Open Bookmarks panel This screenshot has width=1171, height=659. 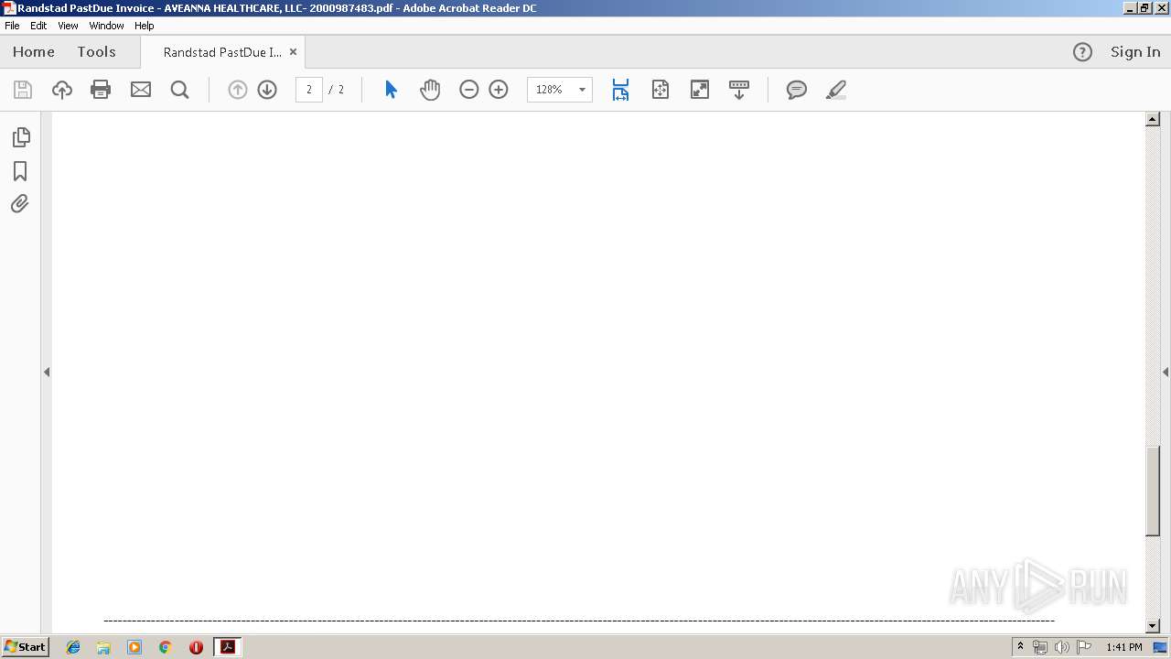20,171
